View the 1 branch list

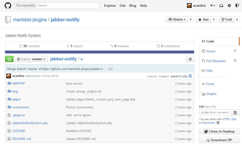(75, 46)
